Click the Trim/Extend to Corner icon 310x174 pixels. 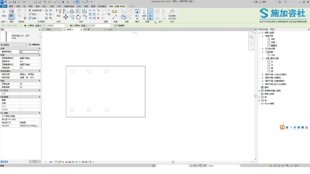[x=85, y=17]
